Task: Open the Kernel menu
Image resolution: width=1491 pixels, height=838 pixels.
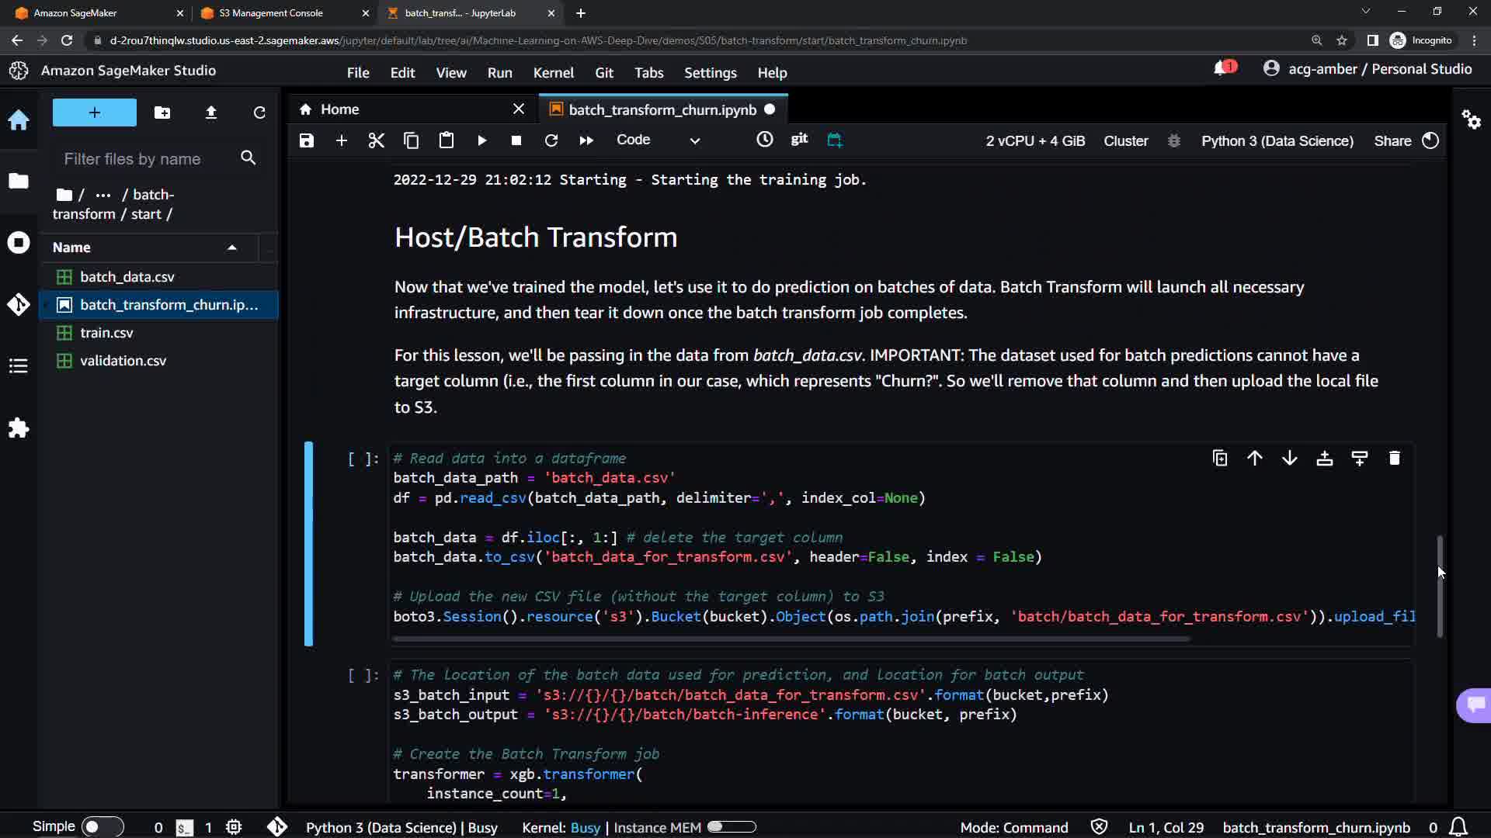Action: coord(553,73)
